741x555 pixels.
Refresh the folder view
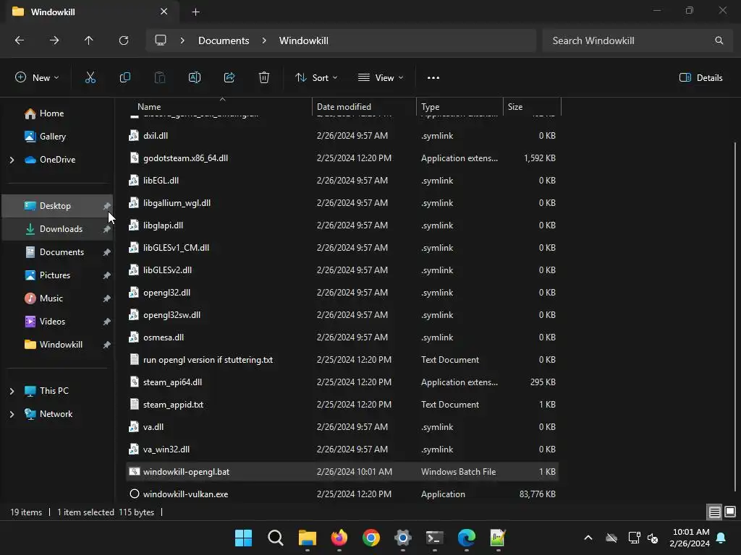coord(124,40)
